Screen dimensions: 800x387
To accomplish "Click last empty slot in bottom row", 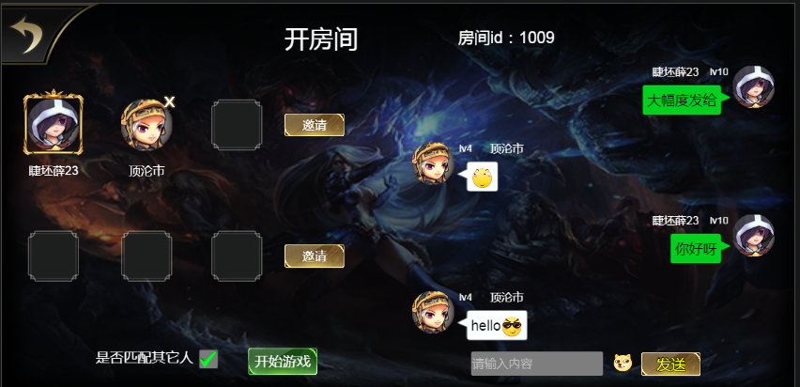I will click(237, 255).
